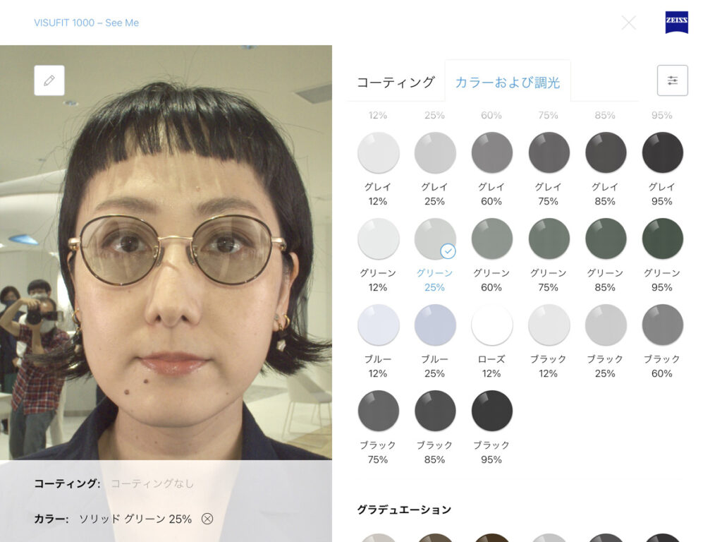The width and height of the screenshot is (722, 542).
Task: Click the customer face preview photo
Action: (x=166, y=253)
